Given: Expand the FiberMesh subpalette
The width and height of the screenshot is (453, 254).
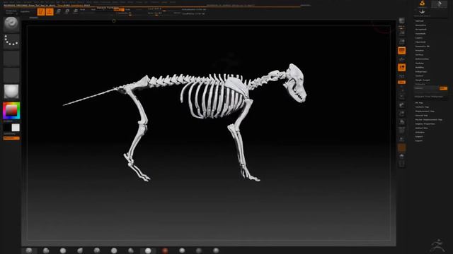Looking at the screenshot, I should [420, 42].
